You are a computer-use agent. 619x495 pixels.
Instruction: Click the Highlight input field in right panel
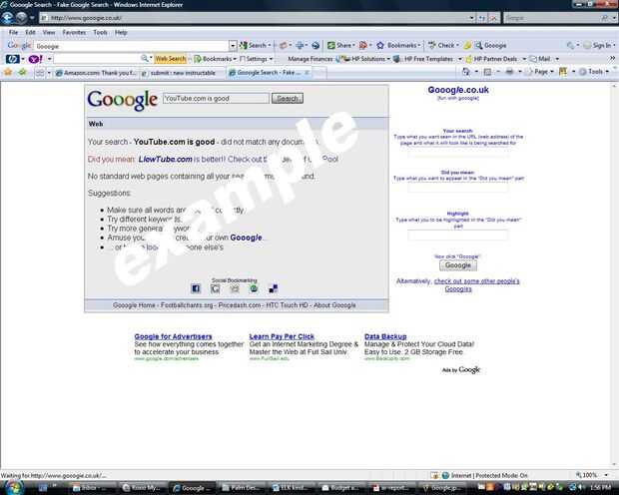tap(458, 235)
